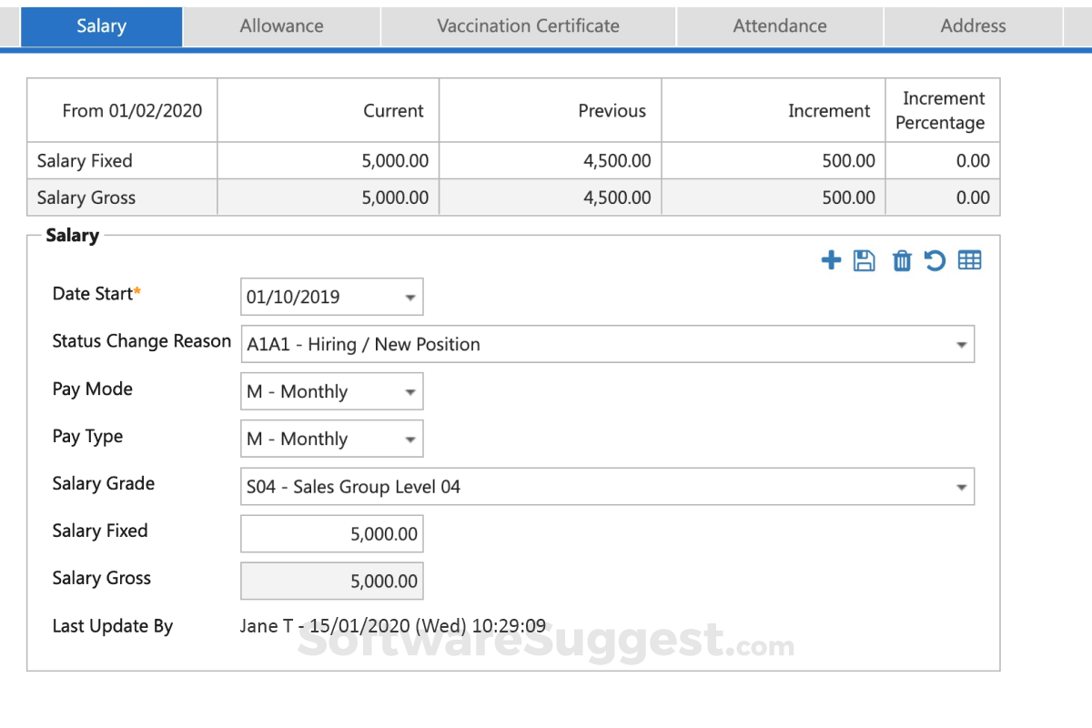Open the Vaccination Certificate tab
Screen dimensions: 1092x728
click(528, 25)
